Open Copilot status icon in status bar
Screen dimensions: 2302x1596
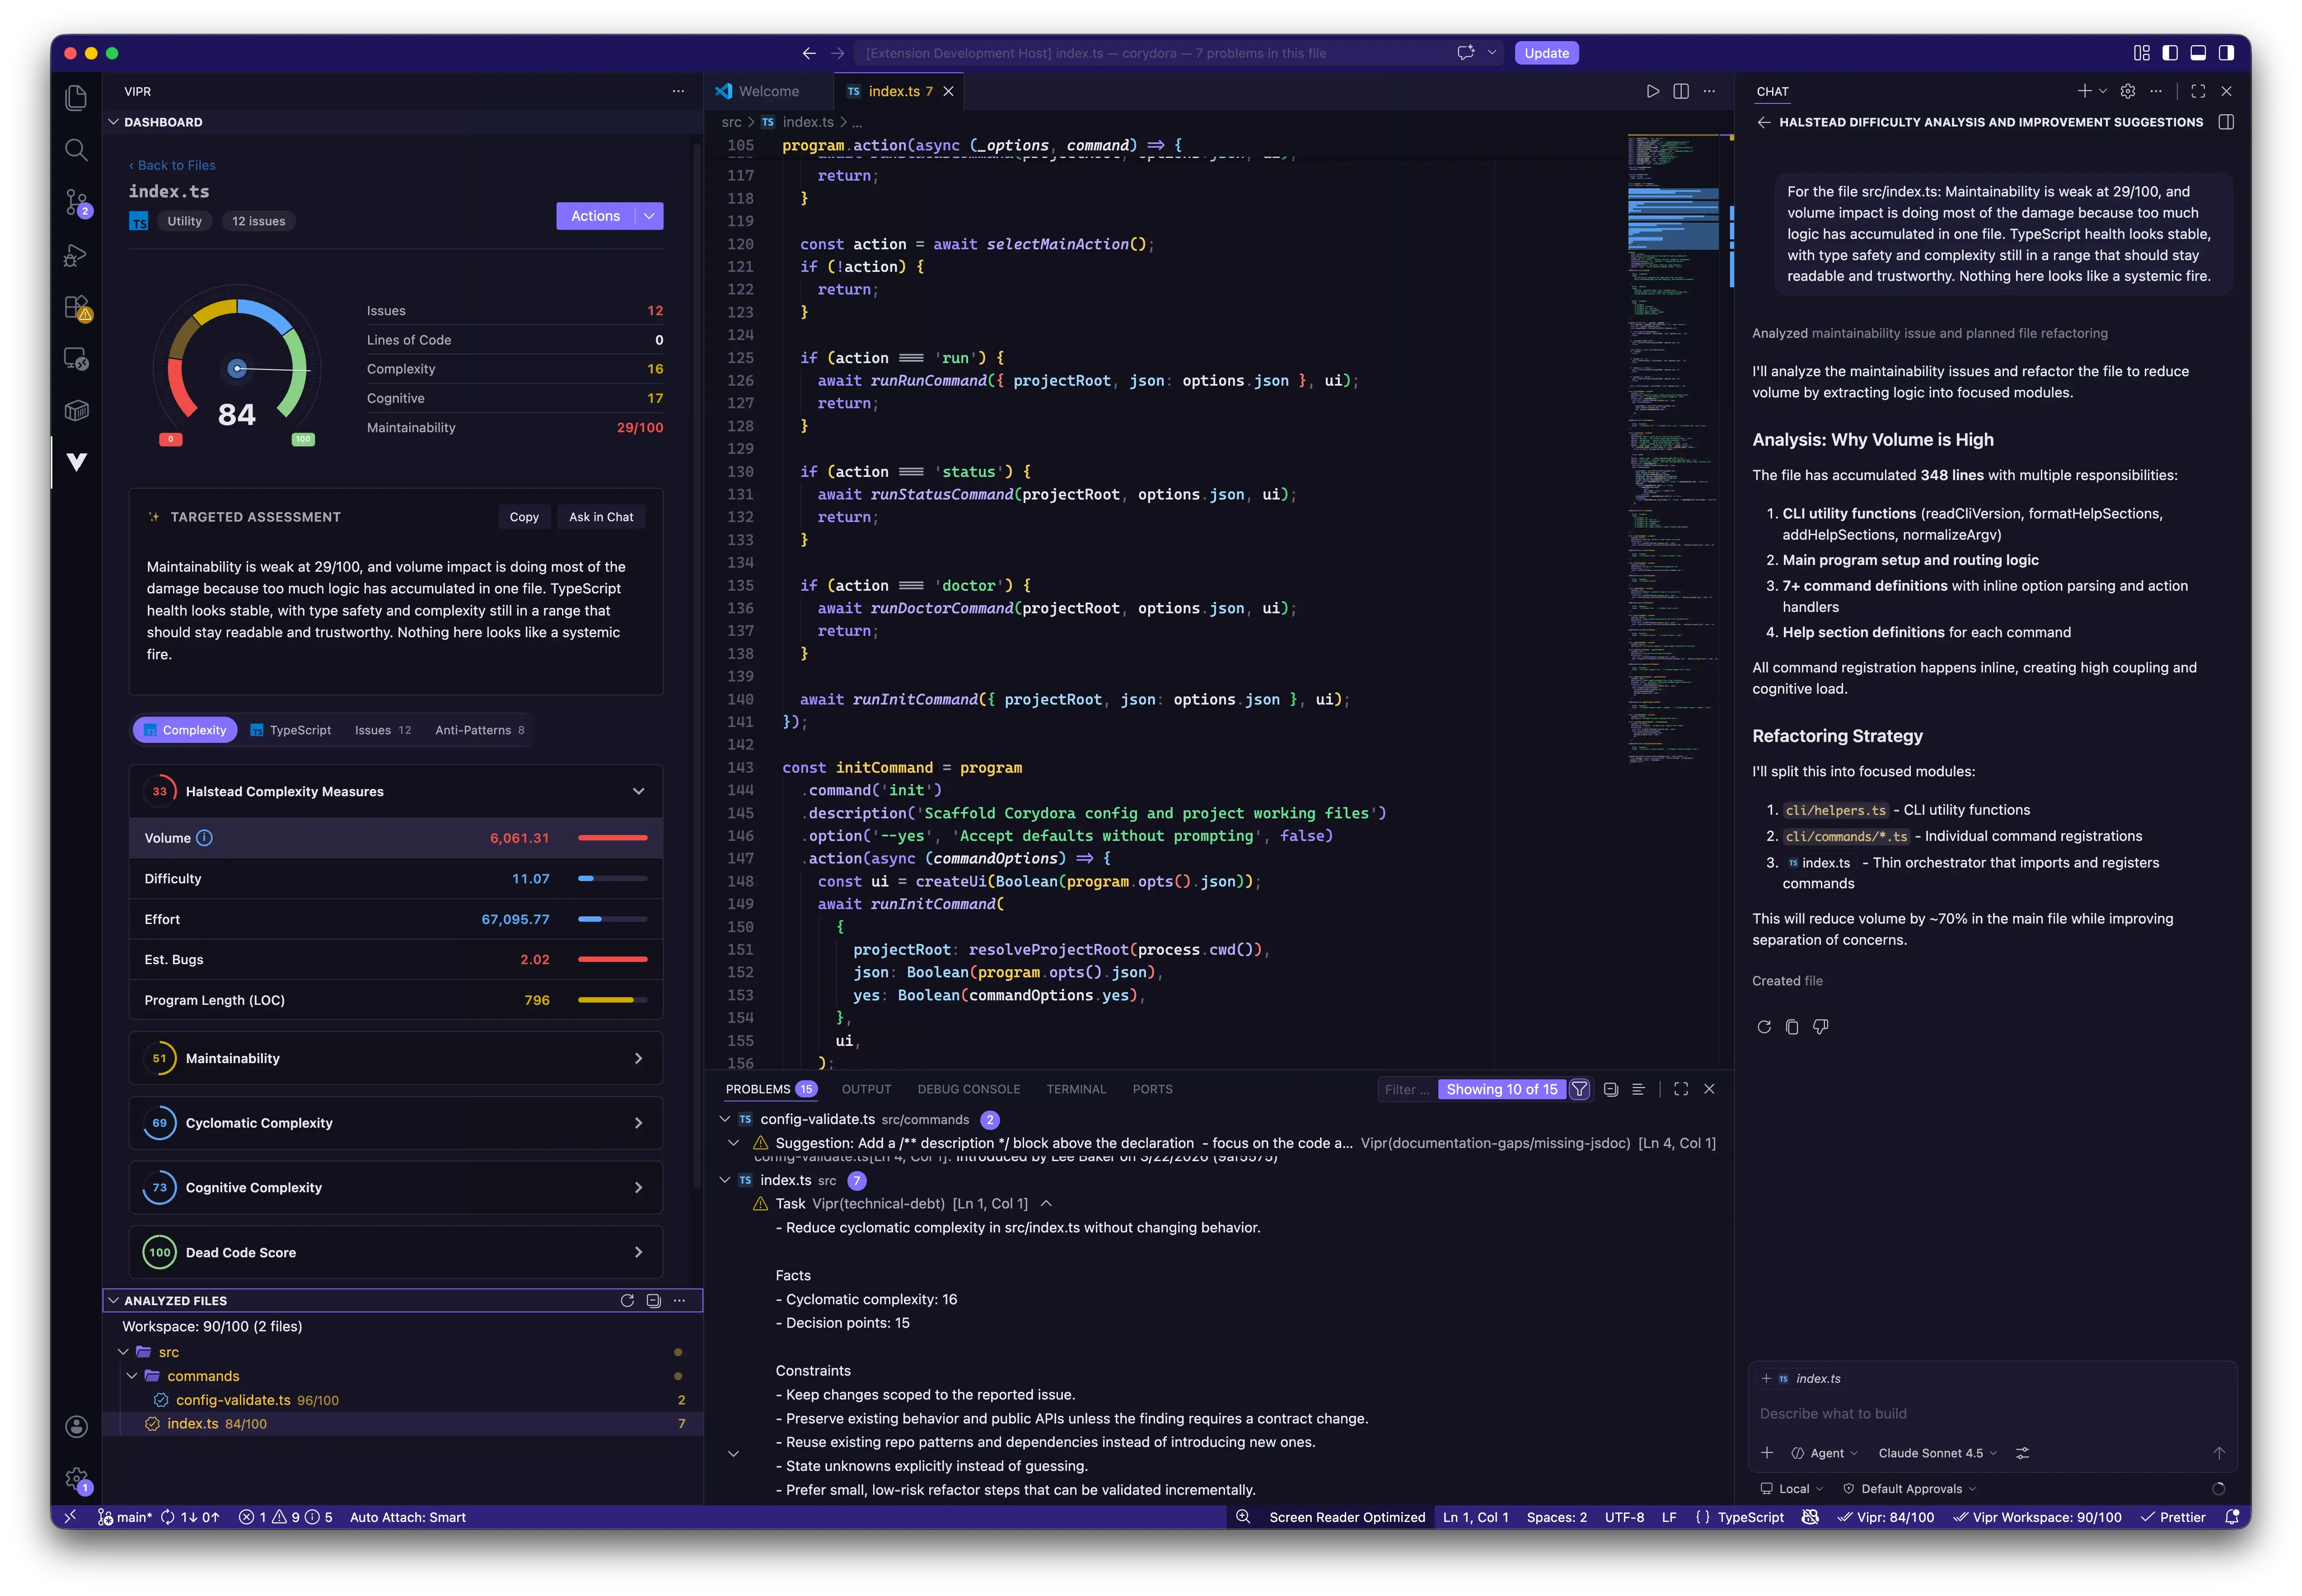point(1810,1517)
